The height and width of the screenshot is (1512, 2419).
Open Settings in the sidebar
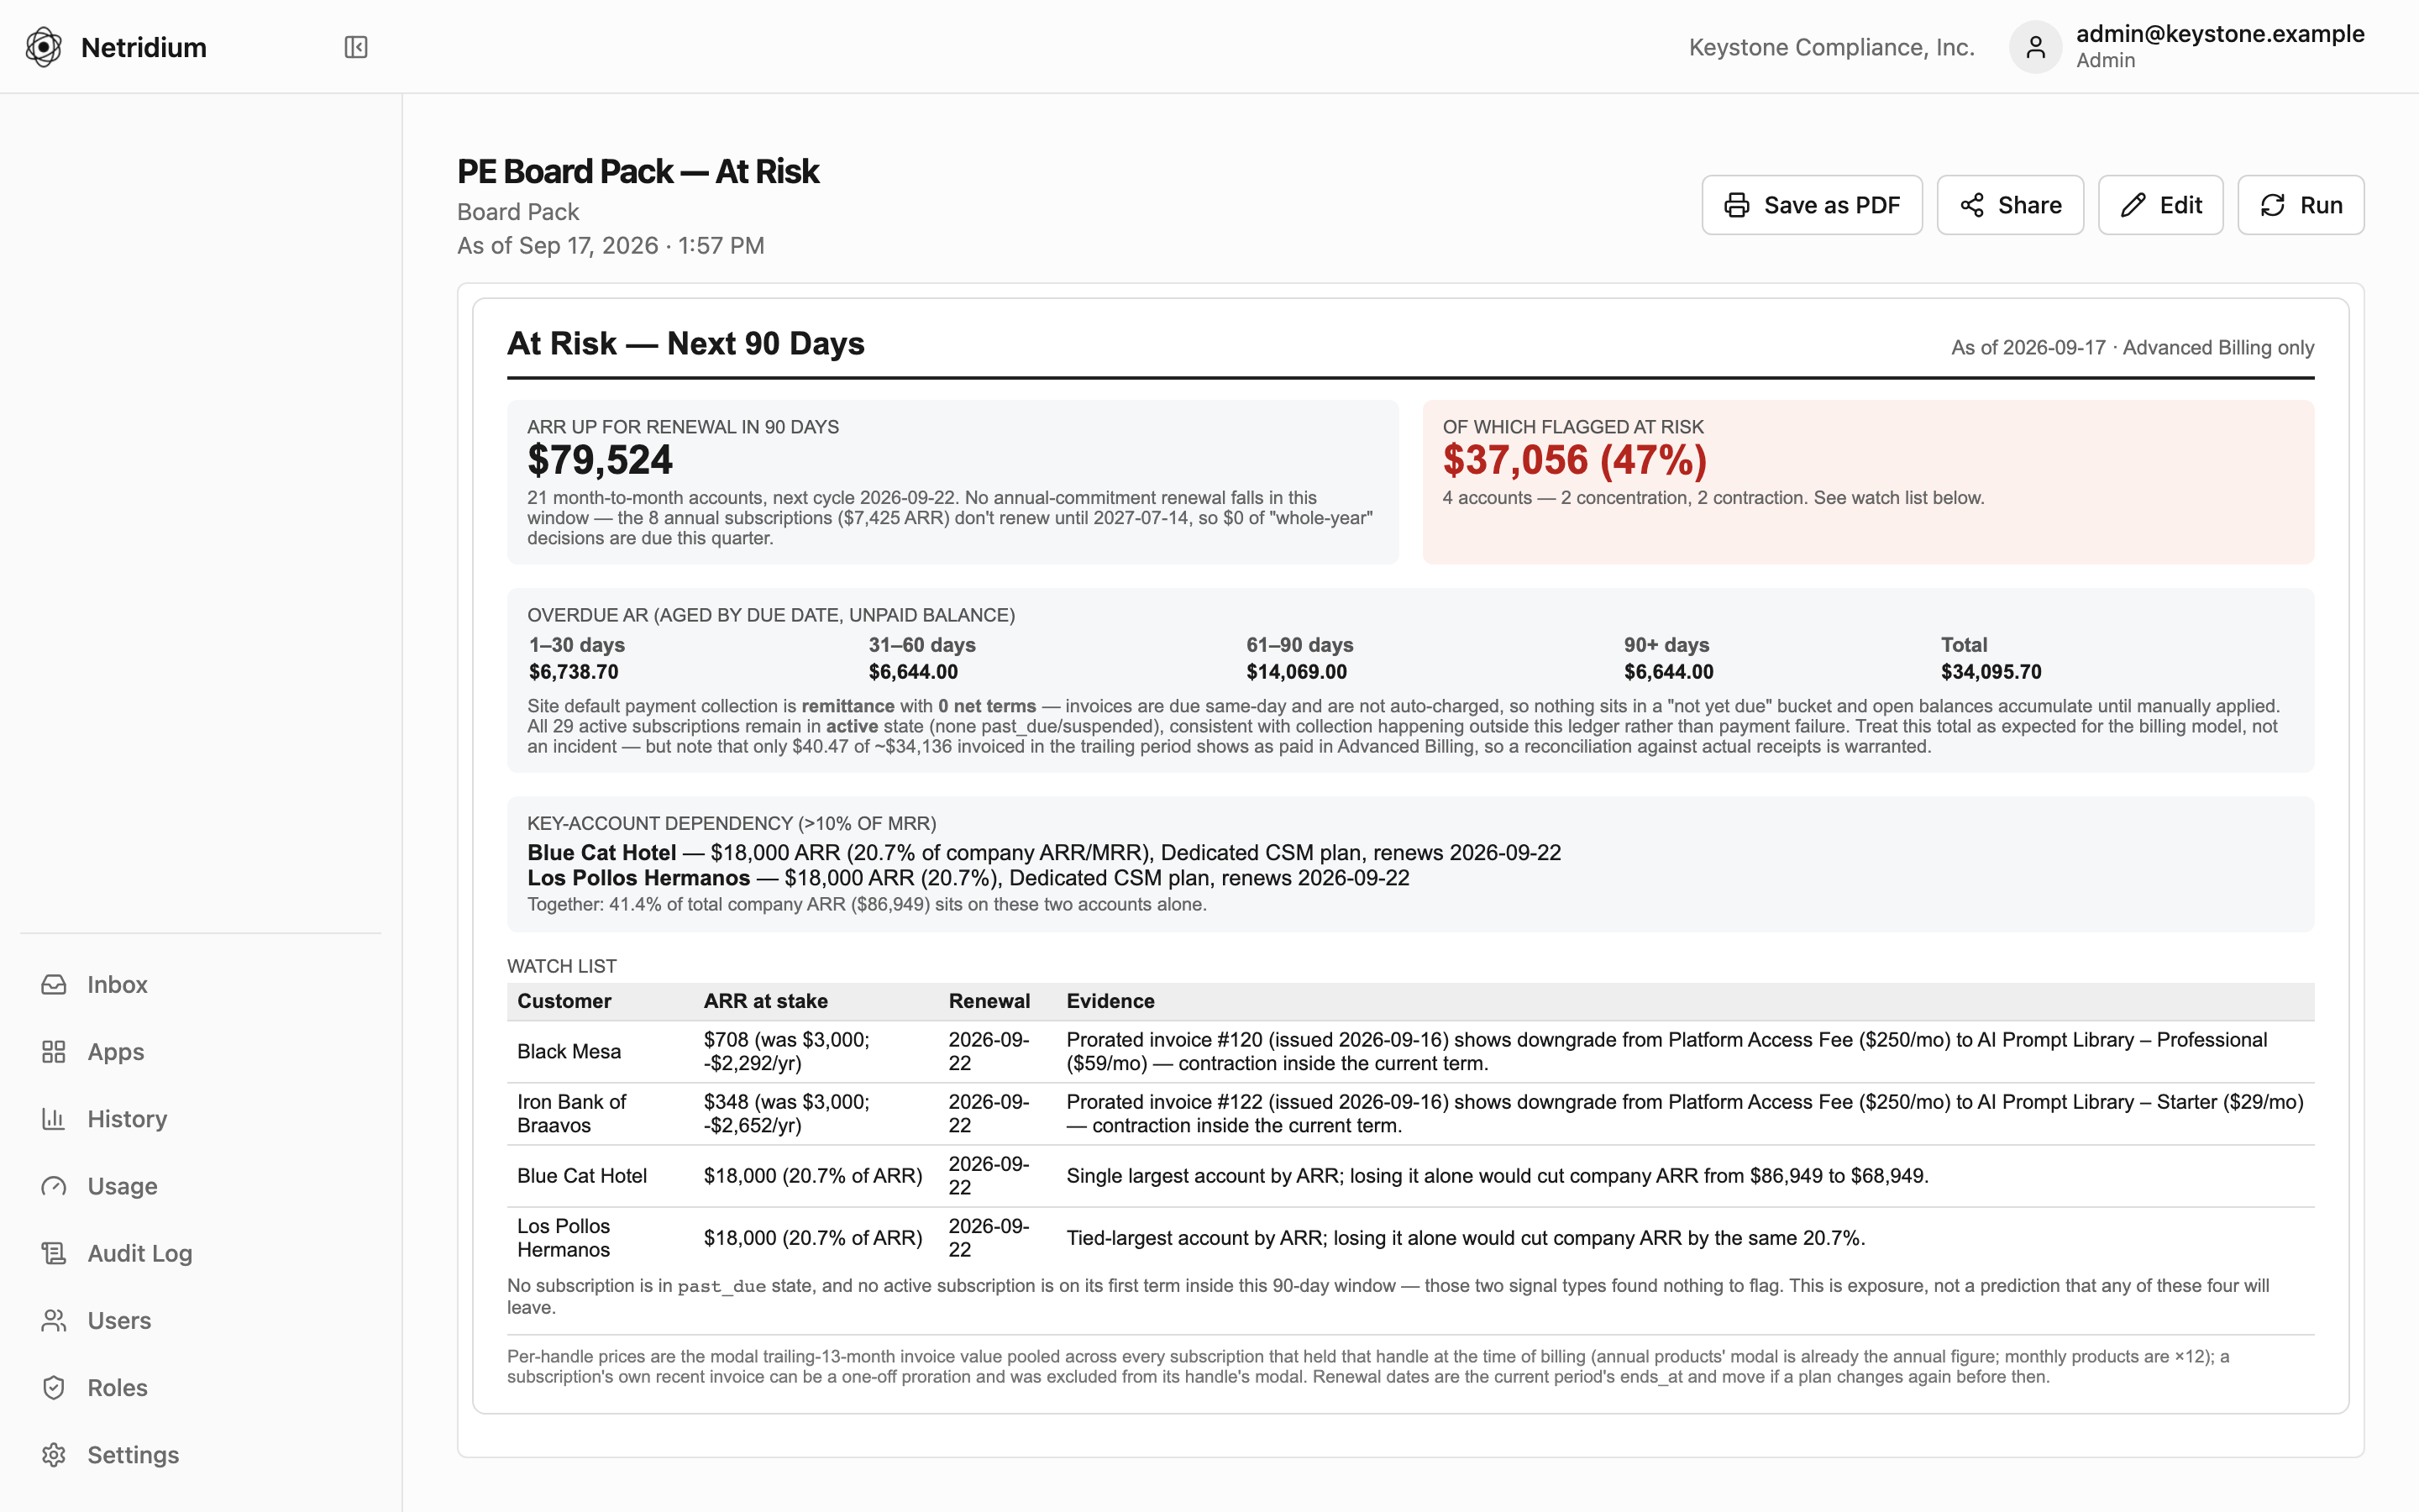tap(200, 1455)
